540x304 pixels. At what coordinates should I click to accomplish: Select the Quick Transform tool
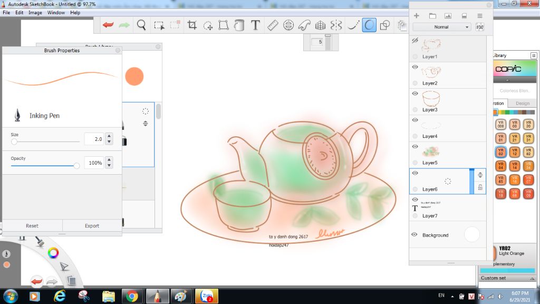(x=208, y=25)
